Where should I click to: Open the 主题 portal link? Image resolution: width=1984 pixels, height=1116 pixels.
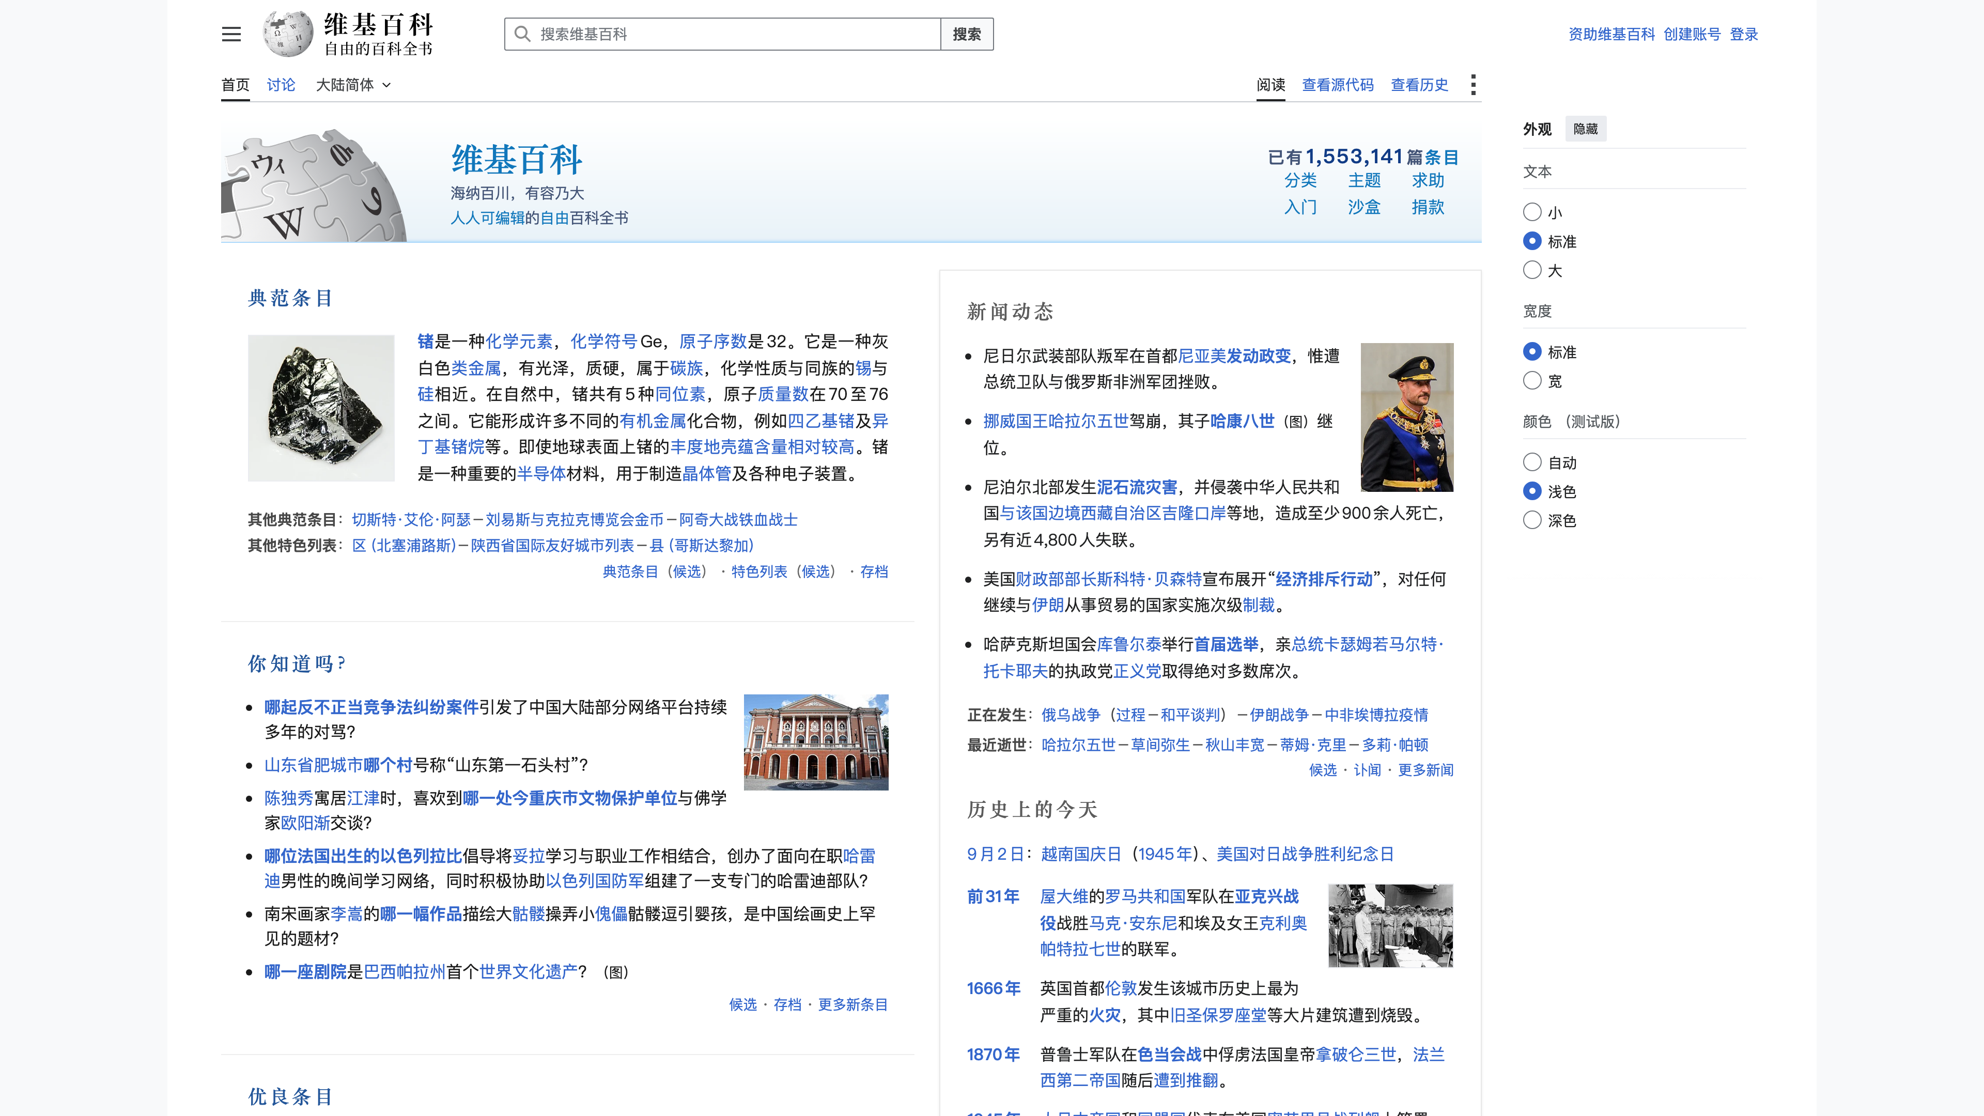[1364, 180]
